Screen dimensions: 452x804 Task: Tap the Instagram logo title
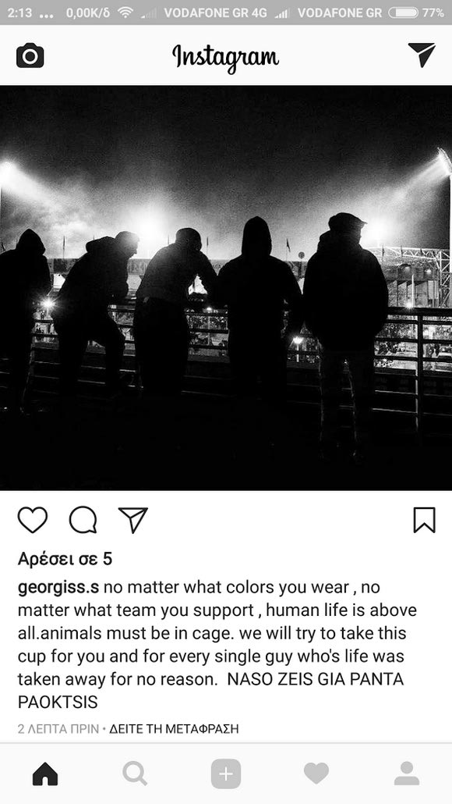[x=226, y=57]
